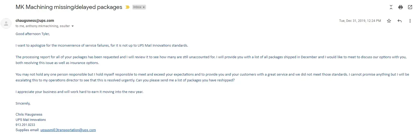Remove the Inbox label with its x

coord(144,7)
